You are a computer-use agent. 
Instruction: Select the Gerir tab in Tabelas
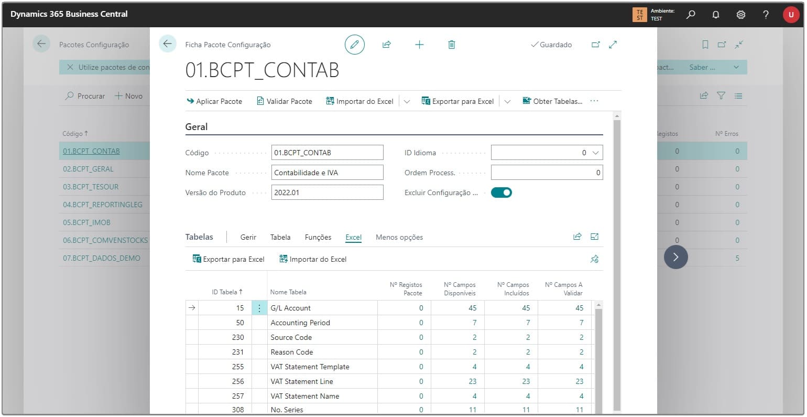pos(248,237)
